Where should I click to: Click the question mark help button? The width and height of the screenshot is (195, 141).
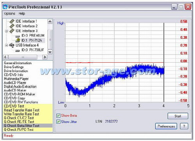point(184,126)
